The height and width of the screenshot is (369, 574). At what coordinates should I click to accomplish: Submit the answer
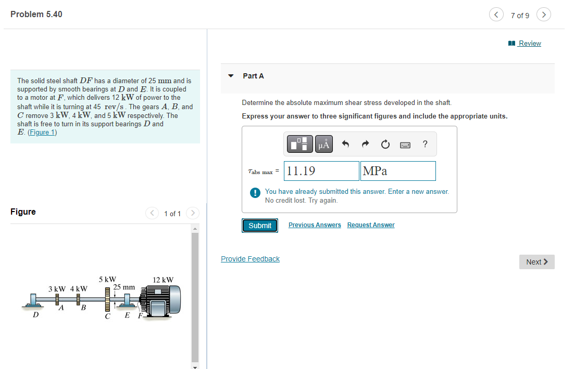260,226
